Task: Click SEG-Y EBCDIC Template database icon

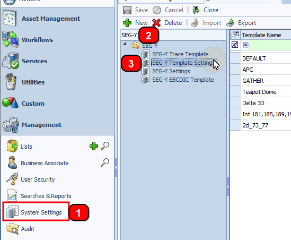Action: pyautogui.click(x=145, y=80)
